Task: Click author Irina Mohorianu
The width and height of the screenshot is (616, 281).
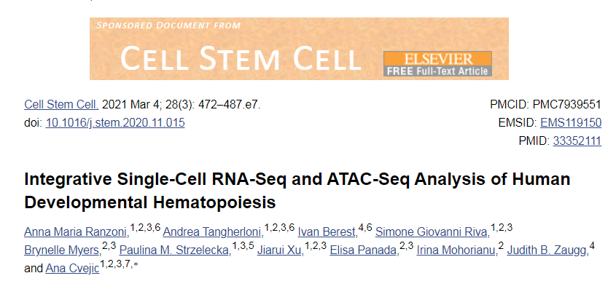Action: coord(456,250)
